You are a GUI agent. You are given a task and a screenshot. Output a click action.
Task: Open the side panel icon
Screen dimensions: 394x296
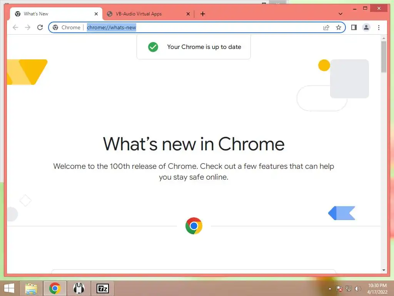pos(354,27)
